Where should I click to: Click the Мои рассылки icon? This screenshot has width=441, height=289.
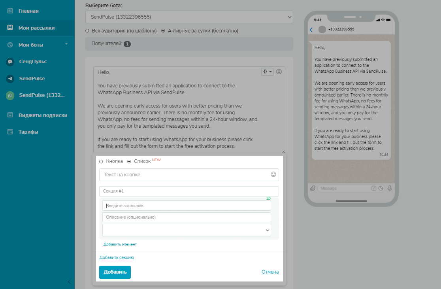(10, 28)
